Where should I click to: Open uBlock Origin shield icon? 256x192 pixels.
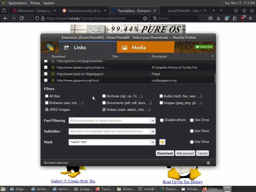click(x=242, y=18)
